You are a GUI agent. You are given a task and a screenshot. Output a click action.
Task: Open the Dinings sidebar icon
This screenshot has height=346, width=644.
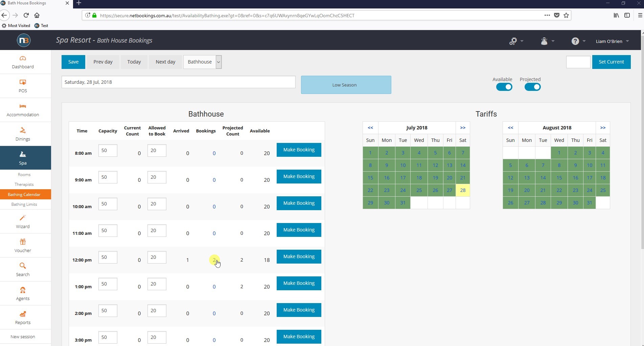pos(23,130)
